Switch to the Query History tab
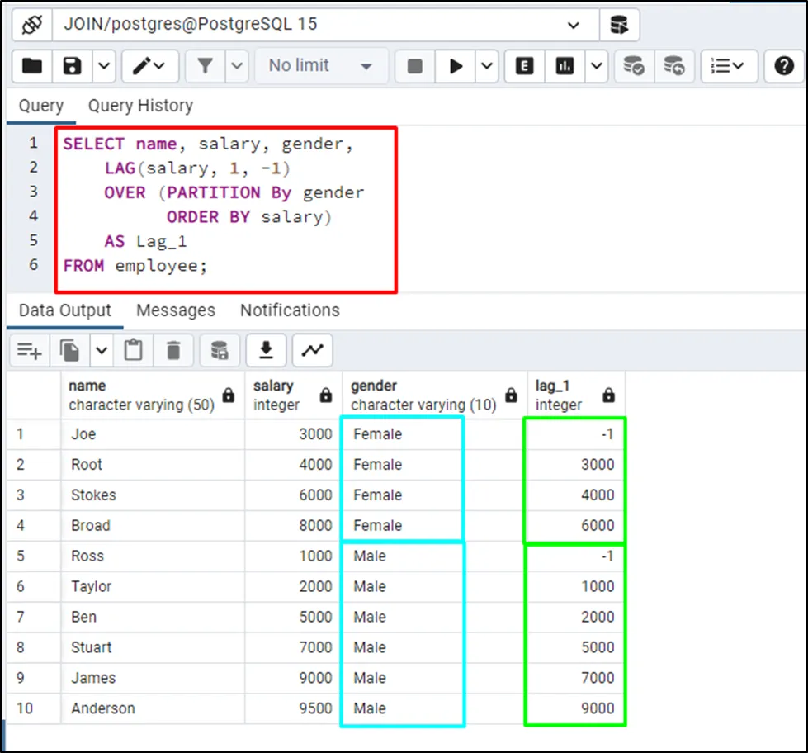Image resolution: width=808 pixels, height=753 pixels. tap(140, 106)
